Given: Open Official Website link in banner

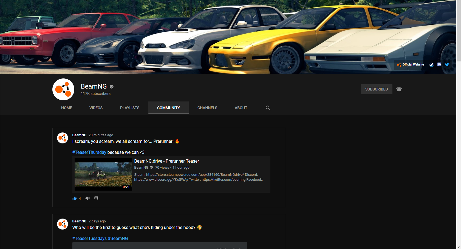Looking at the screenshot, I should [413, 65].
